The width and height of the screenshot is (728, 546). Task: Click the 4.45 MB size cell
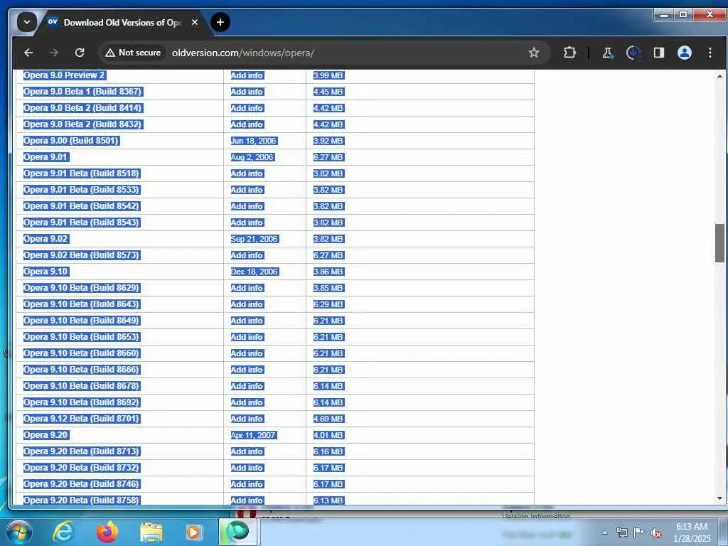(328, 92)
